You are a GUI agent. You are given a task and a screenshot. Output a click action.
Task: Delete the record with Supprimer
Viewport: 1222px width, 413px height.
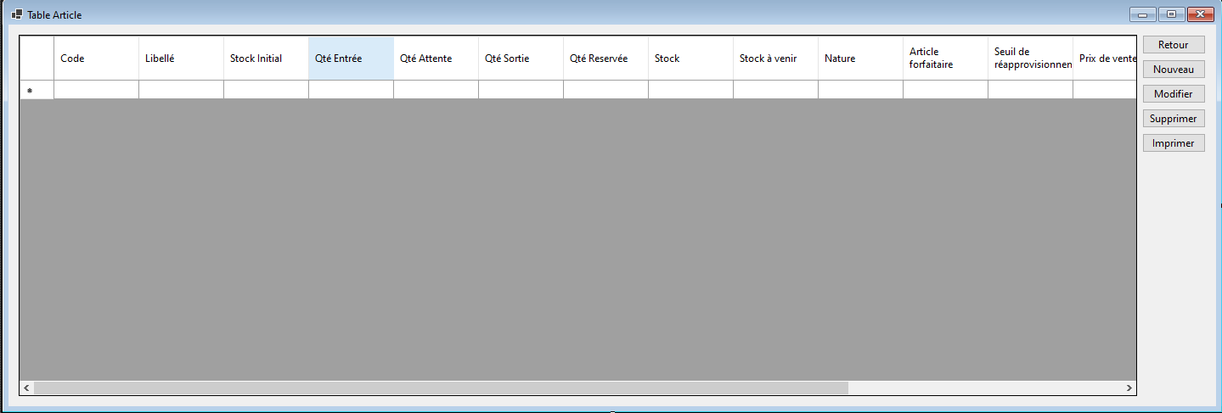(x=1174, y=119)
